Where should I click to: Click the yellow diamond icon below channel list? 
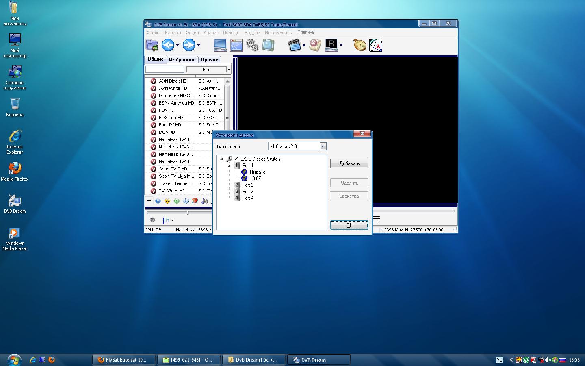(x=167, y=201)
